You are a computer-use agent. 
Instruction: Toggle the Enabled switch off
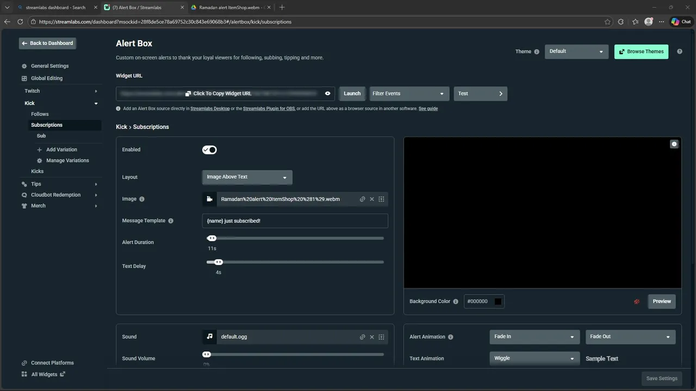coord(209,150)
